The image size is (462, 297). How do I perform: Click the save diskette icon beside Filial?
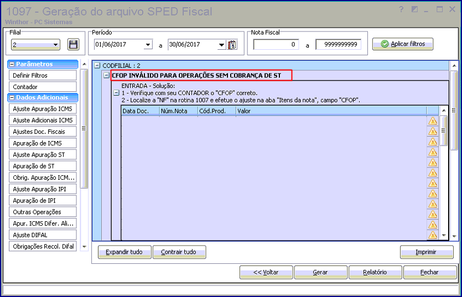point(73,44)
